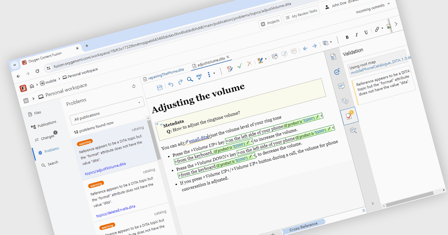Click the double up chevron in editor
448x235 pixels.
(364, 211)
